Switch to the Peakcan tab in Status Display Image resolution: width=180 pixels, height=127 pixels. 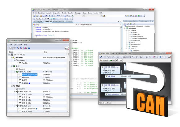[104, 61]
